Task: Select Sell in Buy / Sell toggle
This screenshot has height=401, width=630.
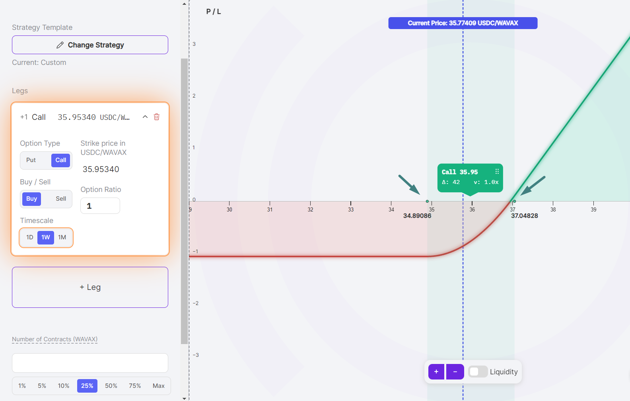Action: coord(61,199)
